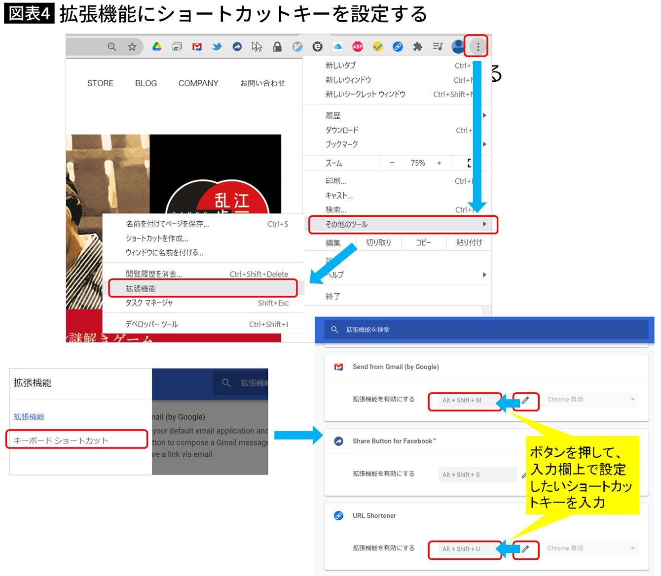Click the zoom plus button

(x=439, y=163)
